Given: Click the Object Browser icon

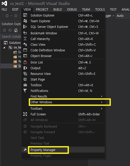Looking at the screenshot, I should 25,56.
